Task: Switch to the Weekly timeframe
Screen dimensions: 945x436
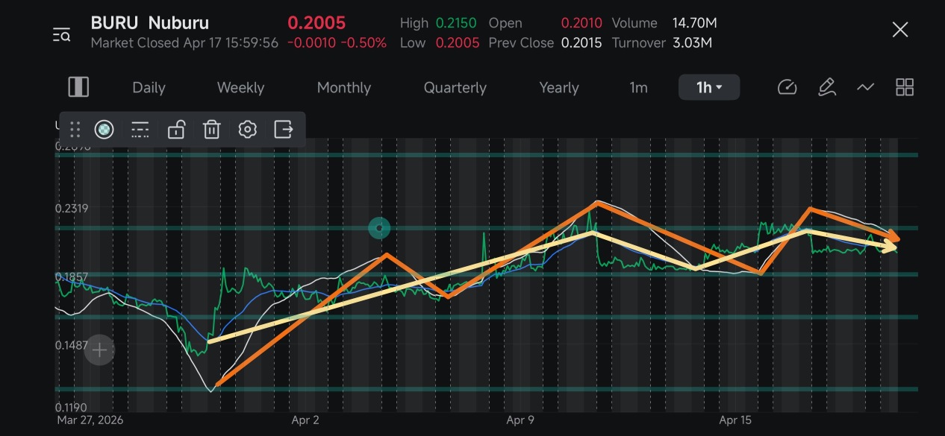Action: pos(240,87)
